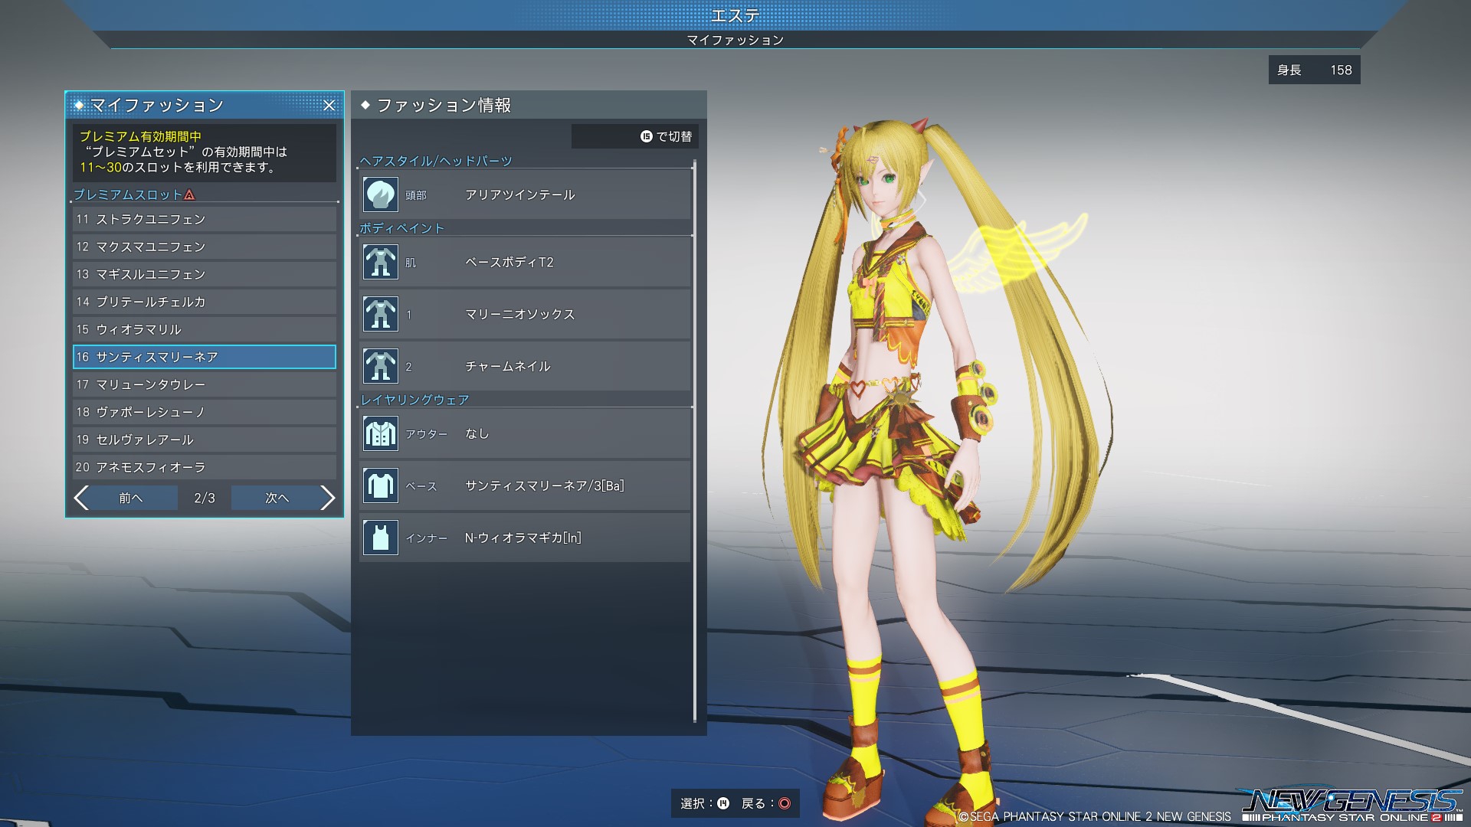Select slot 17 マリューンタウレー

click(x=205, y=384)
